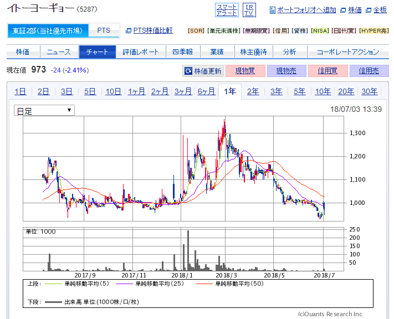This screenshot has width=394, height=319.
Task: Click the price change -24 (-2.41%)
Action: 70,70
